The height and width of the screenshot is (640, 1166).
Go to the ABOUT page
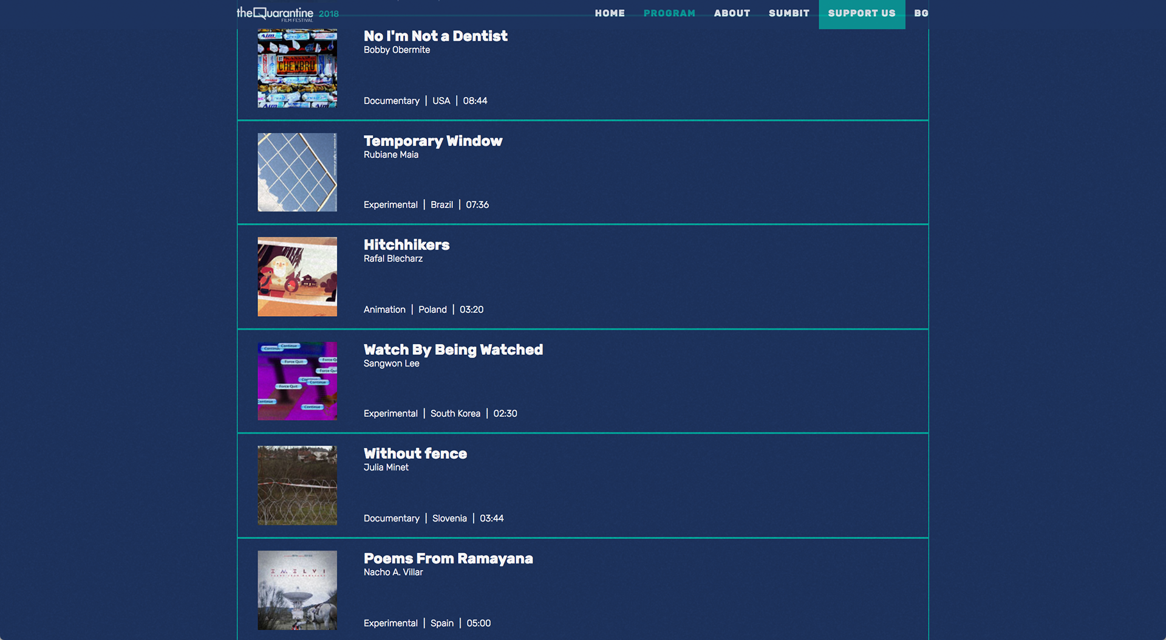click(x=732, y=13)
